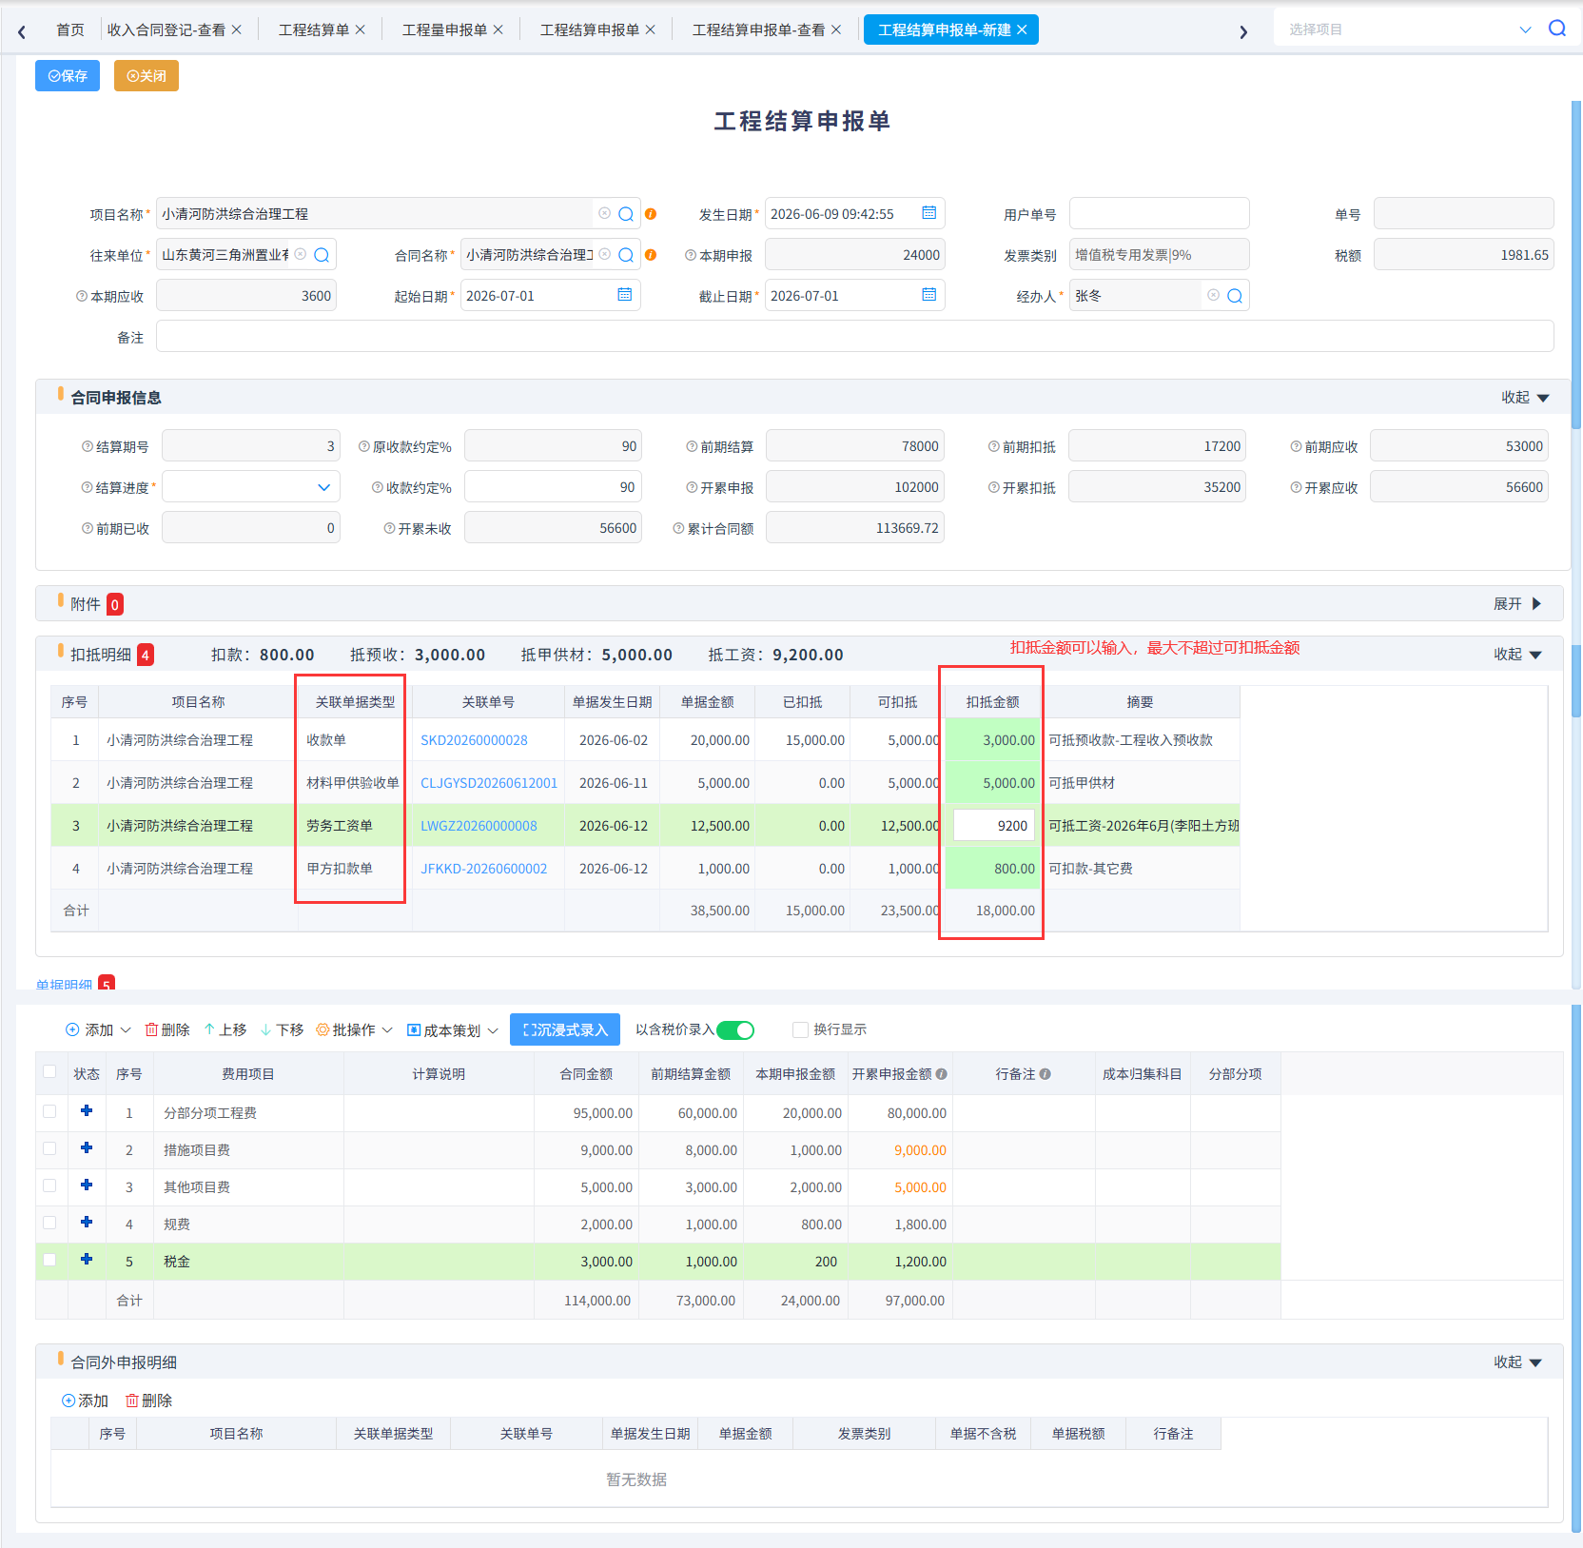Expand the 附件 section
This screenshot has width=1583, height=1548.
click(1517, 604)
